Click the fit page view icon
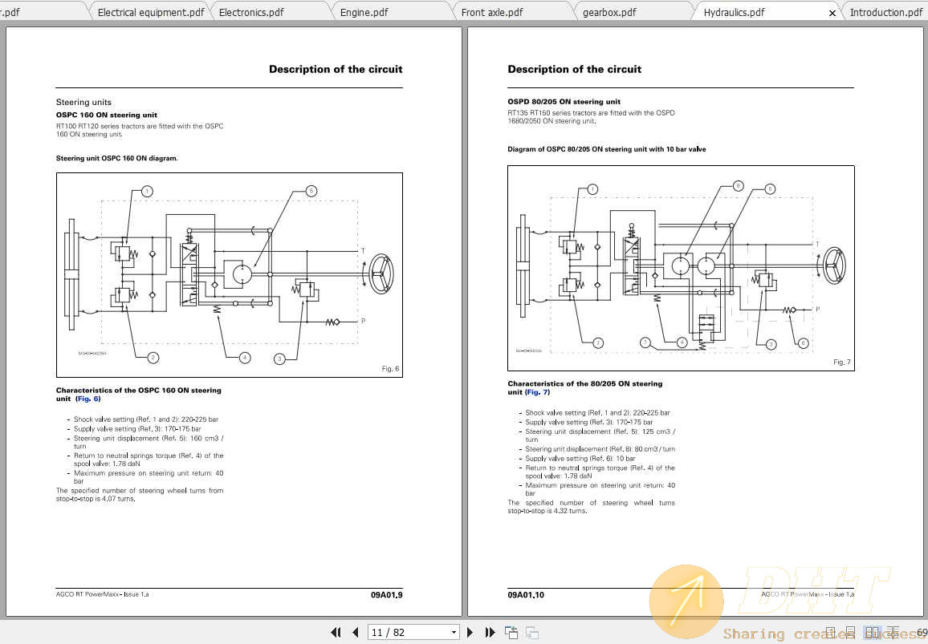928x644 pixels. [x=511, y=632]
